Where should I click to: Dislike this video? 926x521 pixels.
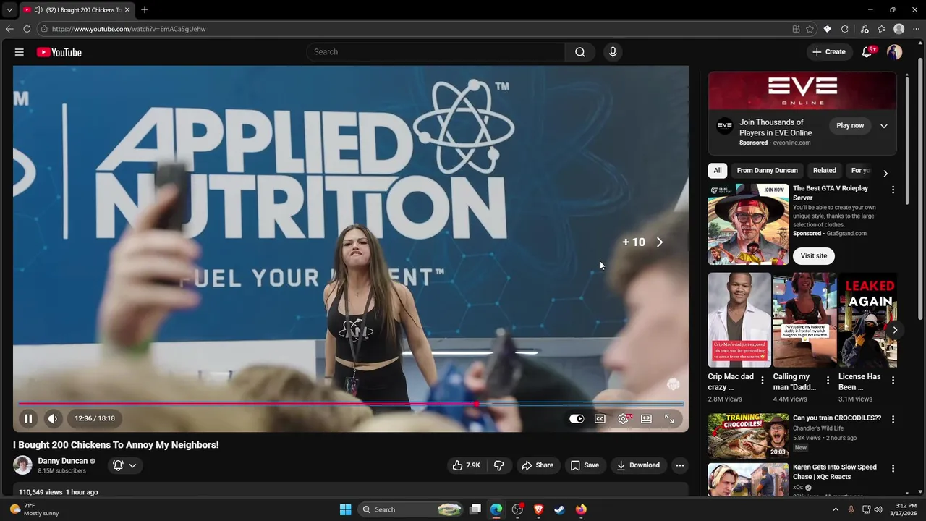498,465
